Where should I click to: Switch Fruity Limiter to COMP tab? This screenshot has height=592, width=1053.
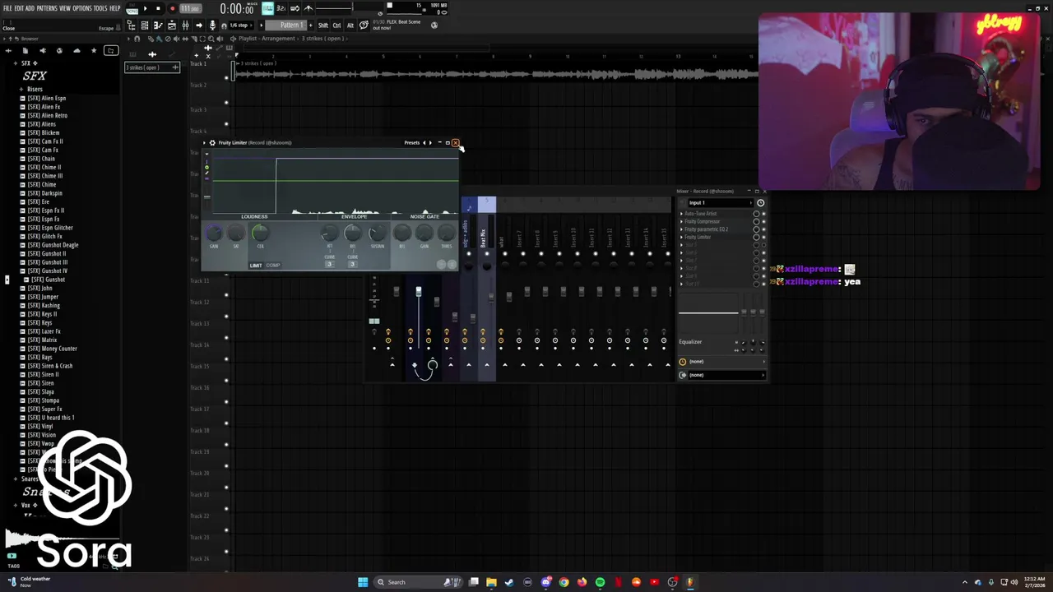click(273, 266)
